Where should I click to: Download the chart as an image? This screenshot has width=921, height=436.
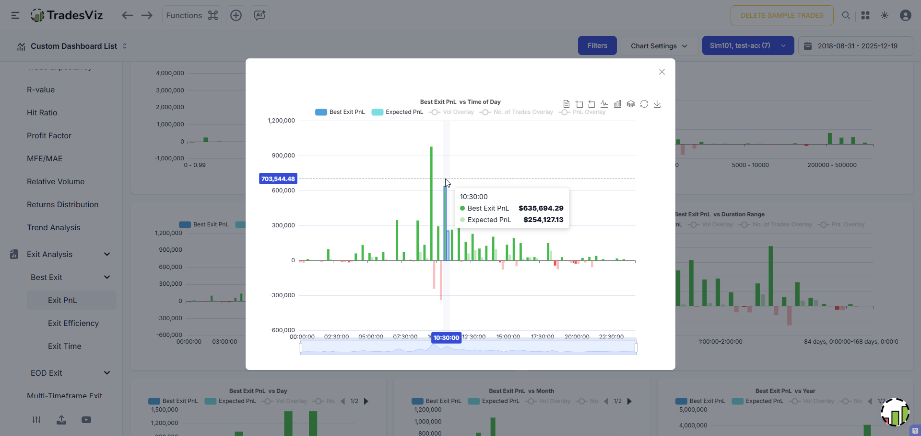click(x=657, y=104)
